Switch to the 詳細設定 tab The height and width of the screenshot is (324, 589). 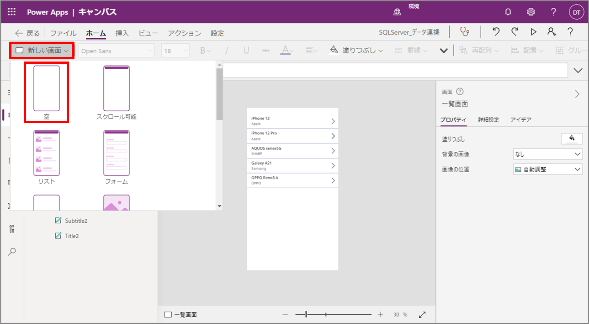(x=488, y=120)
